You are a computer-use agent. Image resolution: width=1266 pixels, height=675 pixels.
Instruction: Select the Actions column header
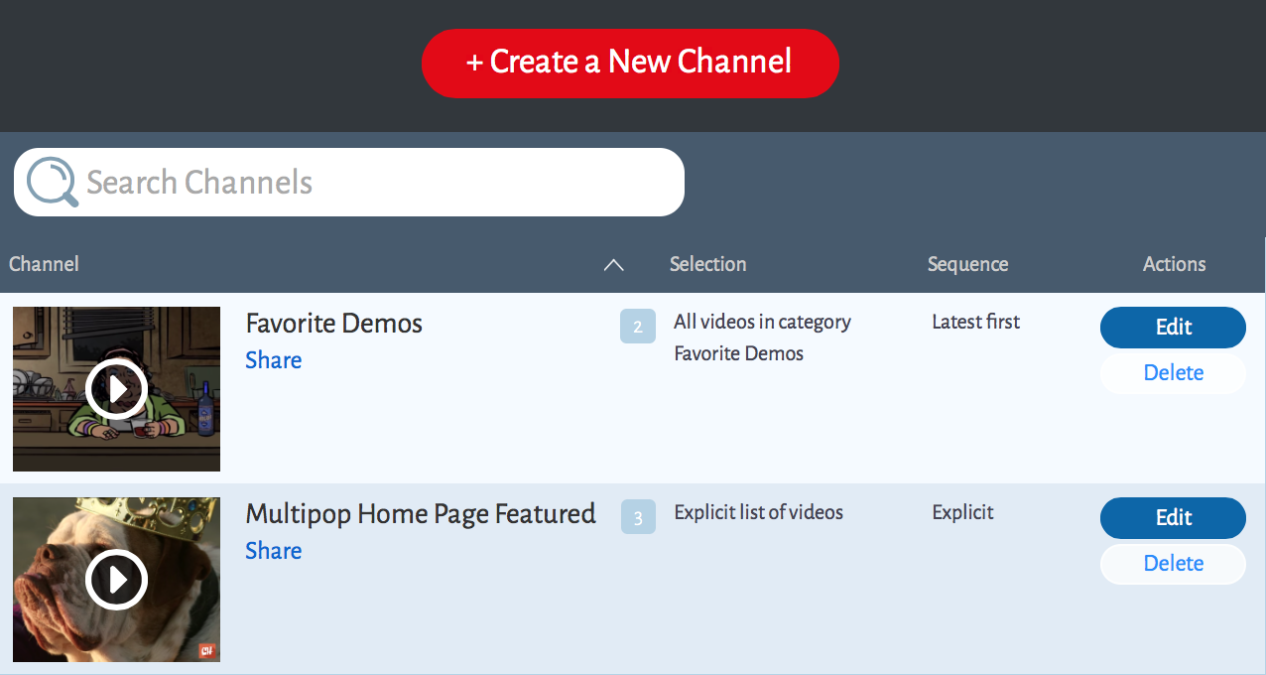click(1174, 263)
